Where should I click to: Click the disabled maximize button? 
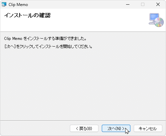[x=143, y=5]
